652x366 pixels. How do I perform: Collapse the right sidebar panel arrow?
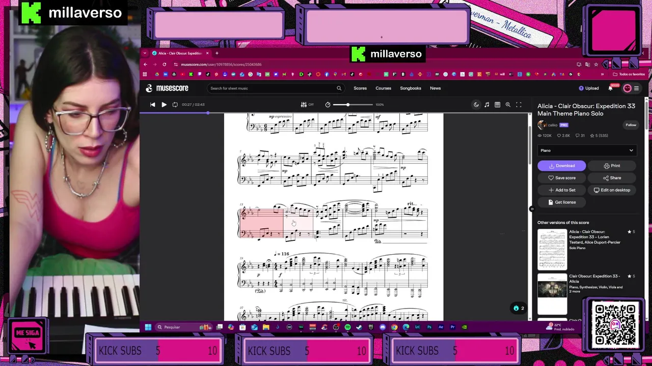[x=532, y=209]
